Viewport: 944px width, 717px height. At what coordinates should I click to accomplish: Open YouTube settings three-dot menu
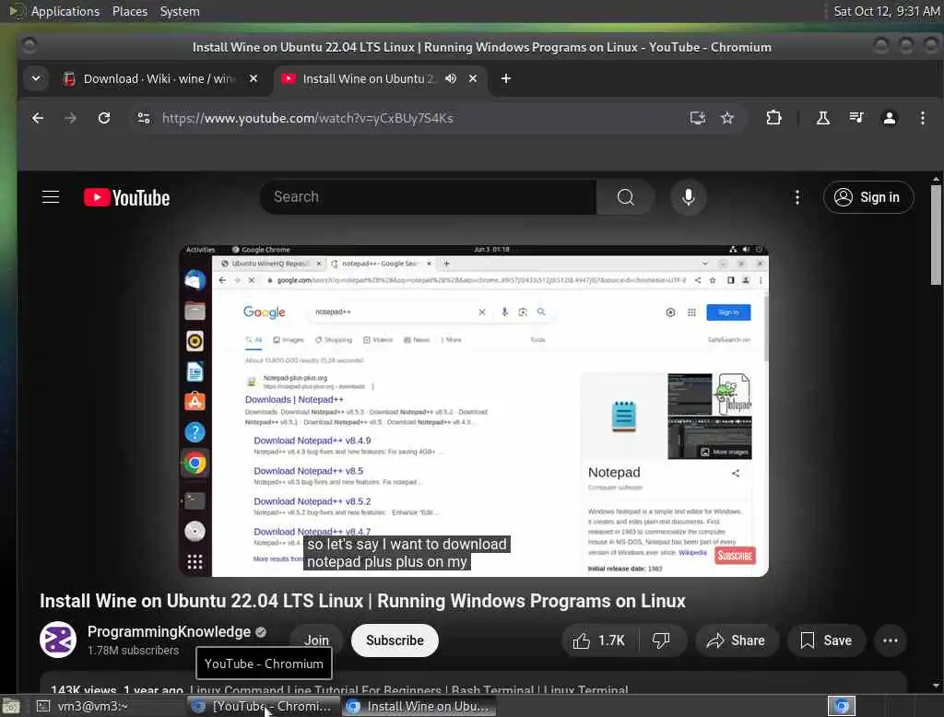(x=797, y=197)
